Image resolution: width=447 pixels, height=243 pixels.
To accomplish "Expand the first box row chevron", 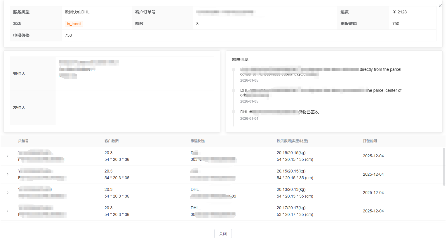I will coord(8,156).
